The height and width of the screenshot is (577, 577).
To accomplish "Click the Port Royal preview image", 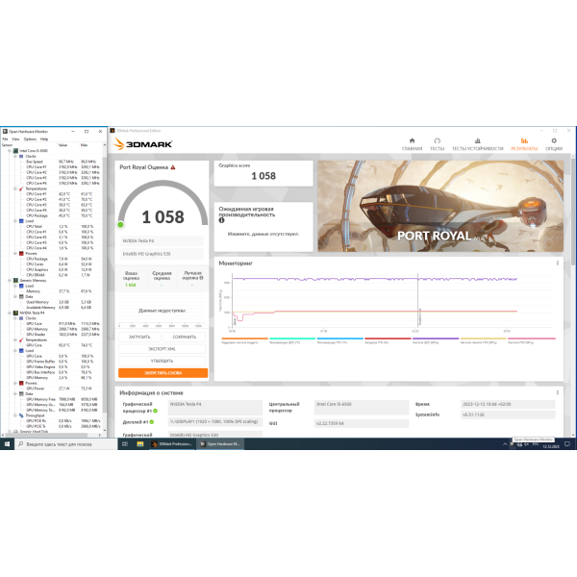I will [440, 206].
